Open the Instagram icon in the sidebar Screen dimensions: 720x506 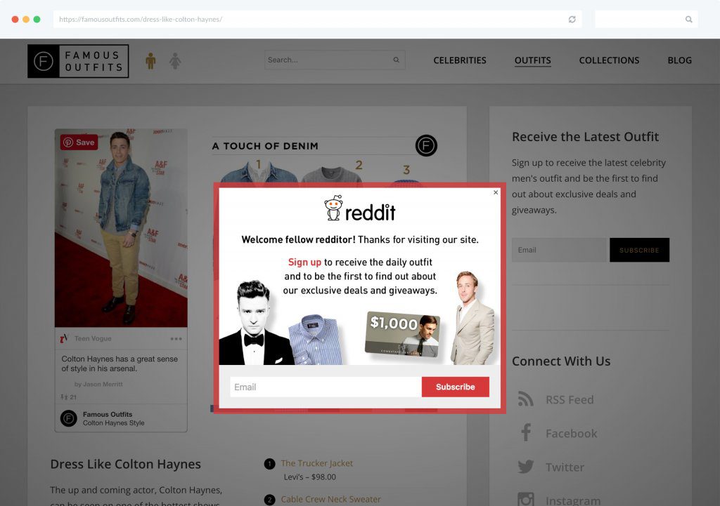(525, 498)
